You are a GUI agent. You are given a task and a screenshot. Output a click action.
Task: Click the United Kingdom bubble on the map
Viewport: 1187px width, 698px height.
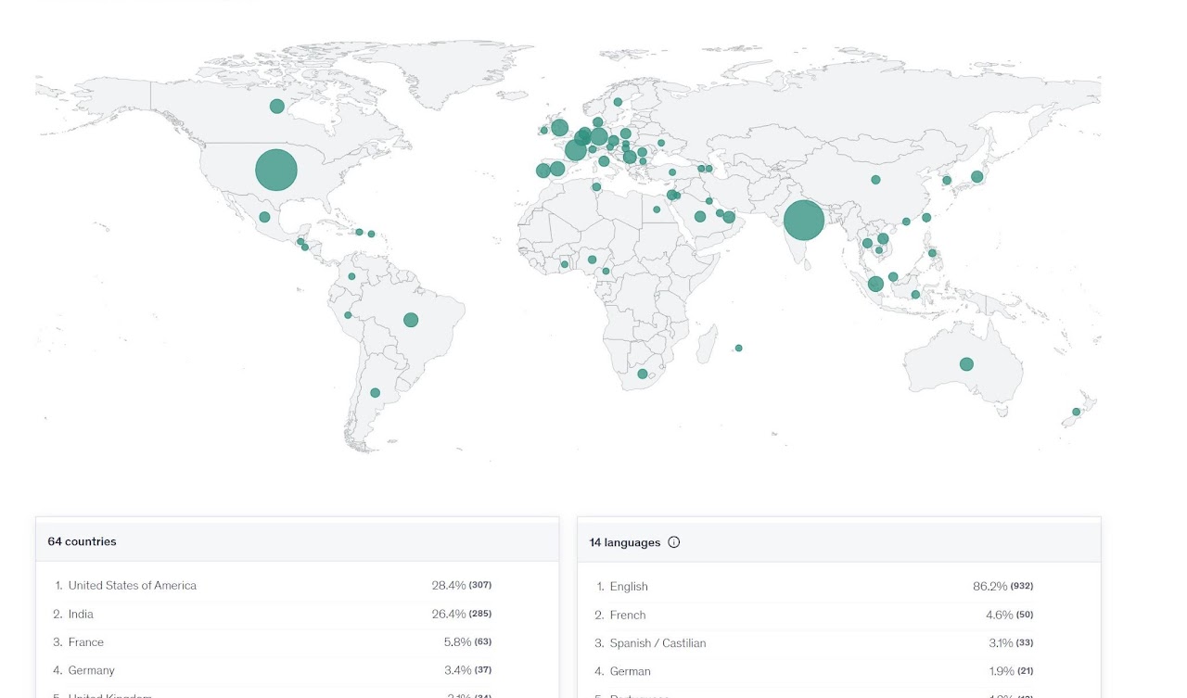click(x=559, y=128)
